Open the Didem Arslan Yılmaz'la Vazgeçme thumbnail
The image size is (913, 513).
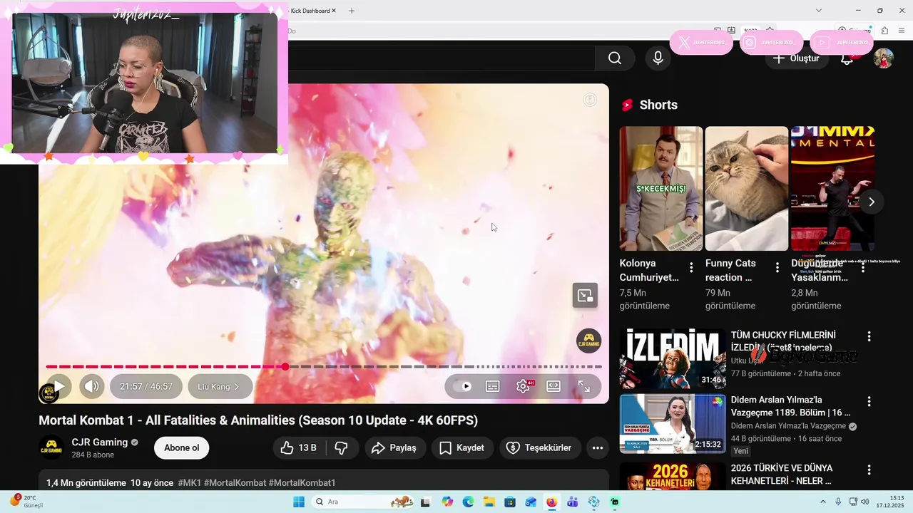673,423
